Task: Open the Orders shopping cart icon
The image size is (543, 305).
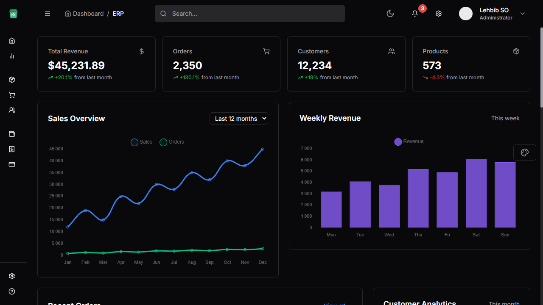Action: point(12,95)
